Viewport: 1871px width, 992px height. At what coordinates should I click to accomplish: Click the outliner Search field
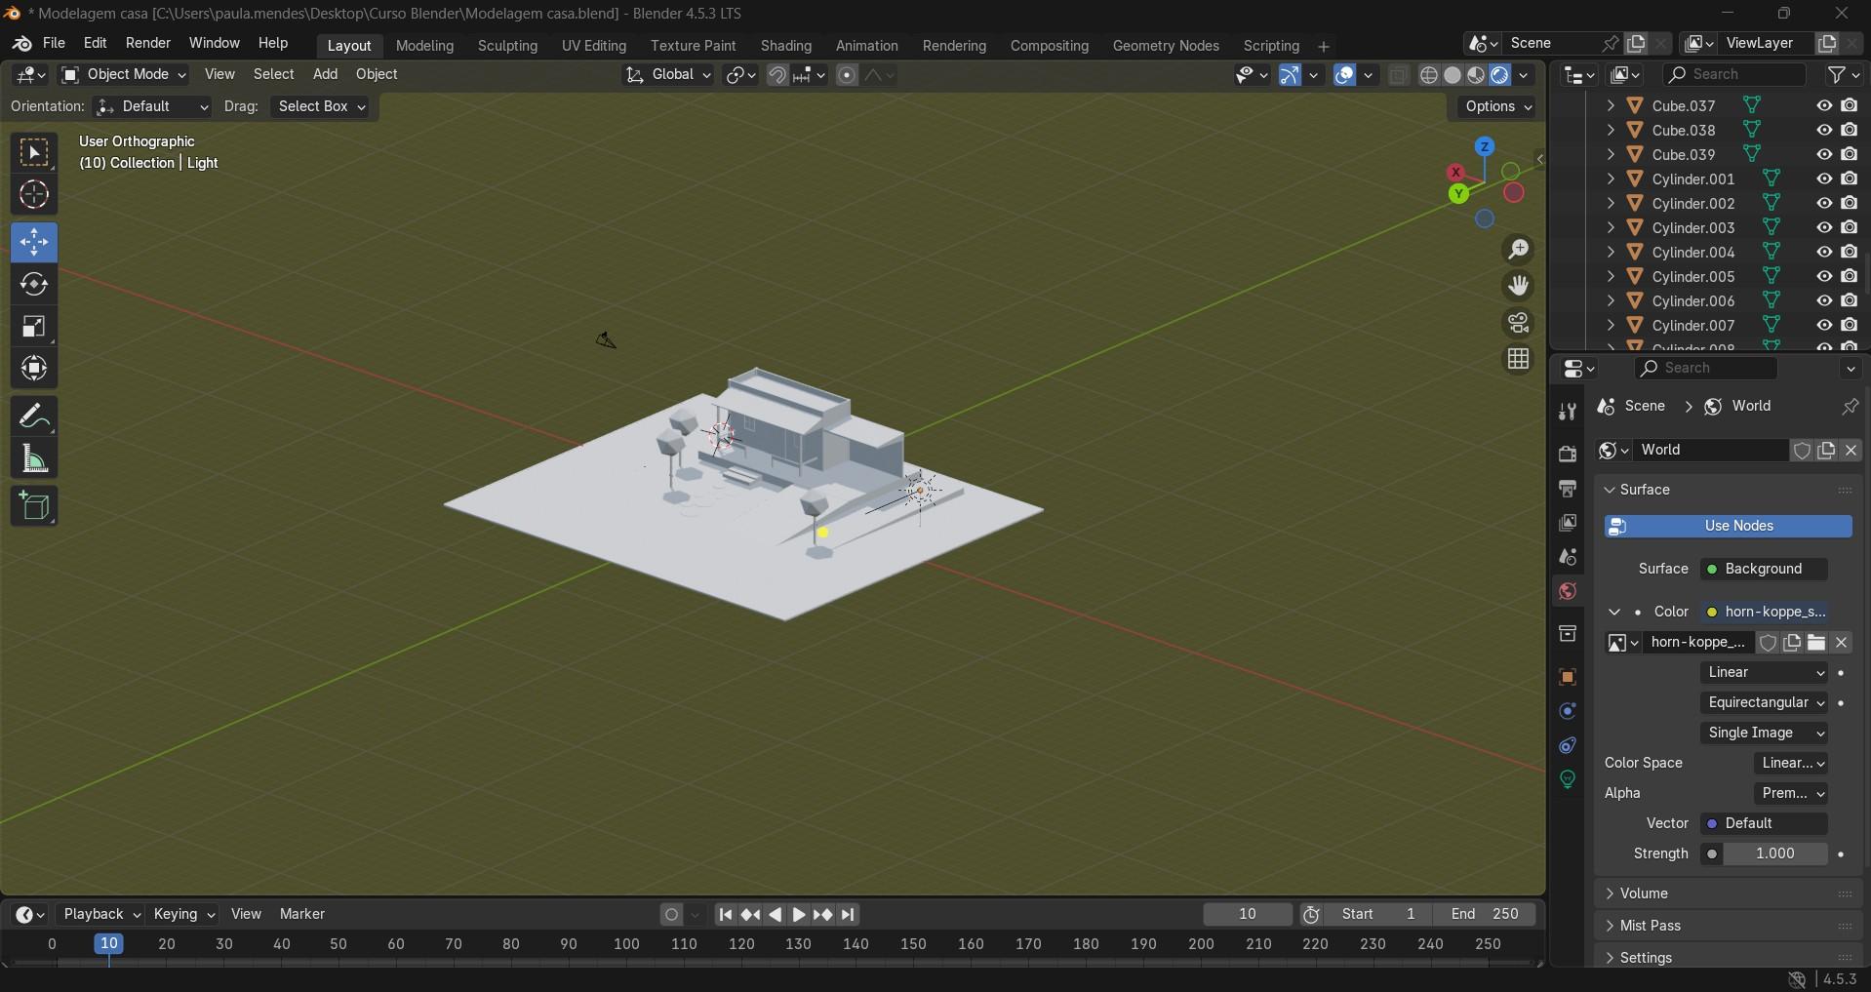[x=1734, y=74]
